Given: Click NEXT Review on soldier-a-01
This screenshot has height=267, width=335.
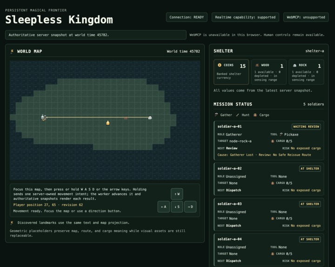Looking at the screenshot, I should tap(228, 148).
